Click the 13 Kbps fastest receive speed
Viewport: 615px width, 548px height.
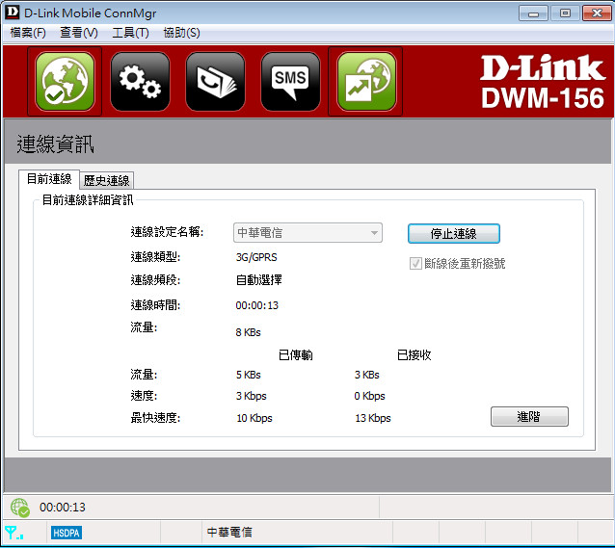pyautogui.click(x=373, y=418)
